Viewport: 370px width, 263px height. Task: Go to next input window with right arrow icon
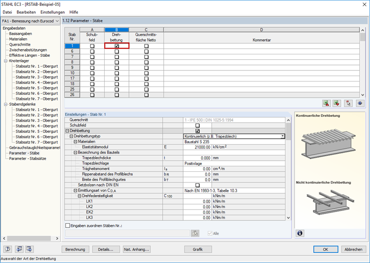29,249
